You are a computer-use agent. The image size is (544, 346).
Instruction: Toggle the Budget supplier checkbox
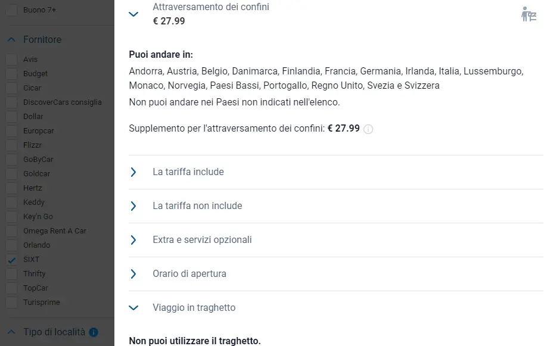(x=11, y=74)
